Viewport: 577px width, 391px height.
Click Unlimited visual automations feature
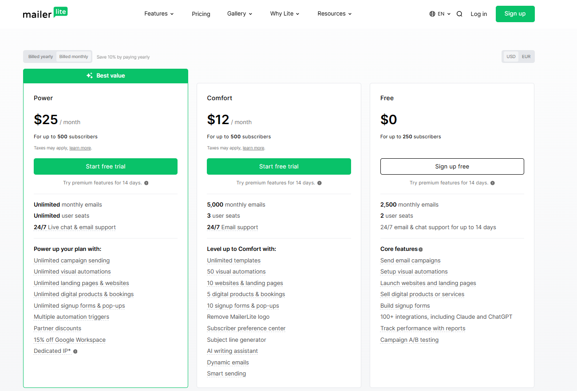(x=72, y=272)
